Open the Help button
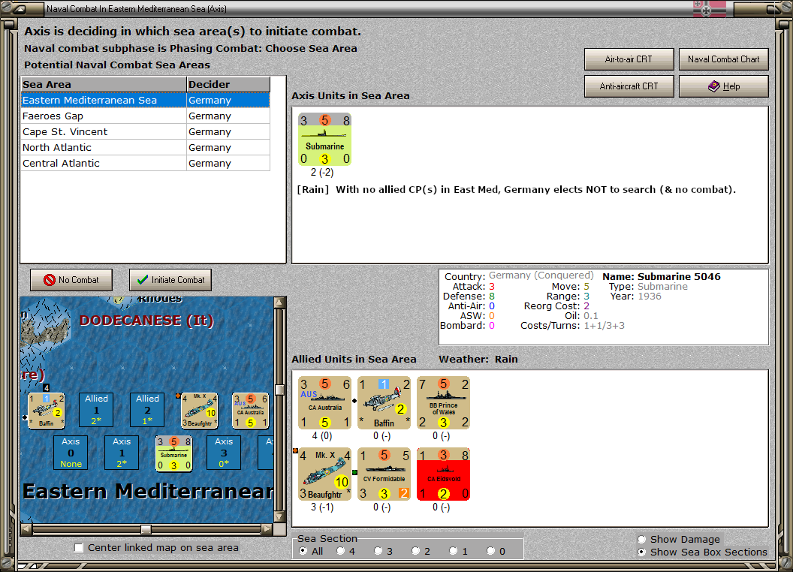The width and height of the screenshot is (793, 572). click(x=724, y=86)
